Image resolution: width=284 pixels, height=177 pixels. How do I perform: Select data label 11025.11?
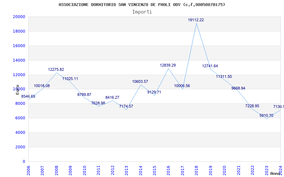(70, 79)
